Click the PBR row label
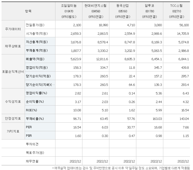 pyautogui.click(x=29, y=135)
